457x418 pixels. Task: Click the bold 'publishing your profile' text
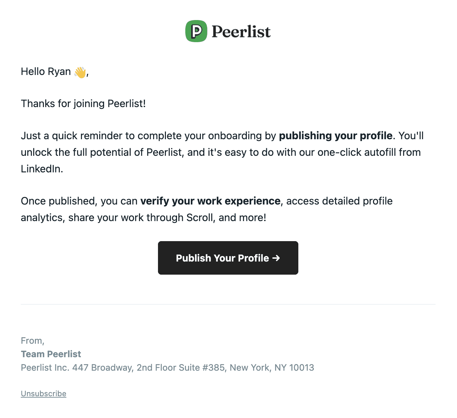point(336,136)
